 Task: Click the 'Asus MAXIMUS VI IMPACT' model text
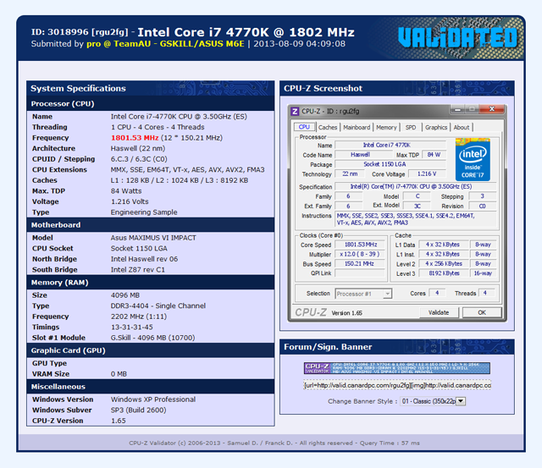tap(153, 238)
